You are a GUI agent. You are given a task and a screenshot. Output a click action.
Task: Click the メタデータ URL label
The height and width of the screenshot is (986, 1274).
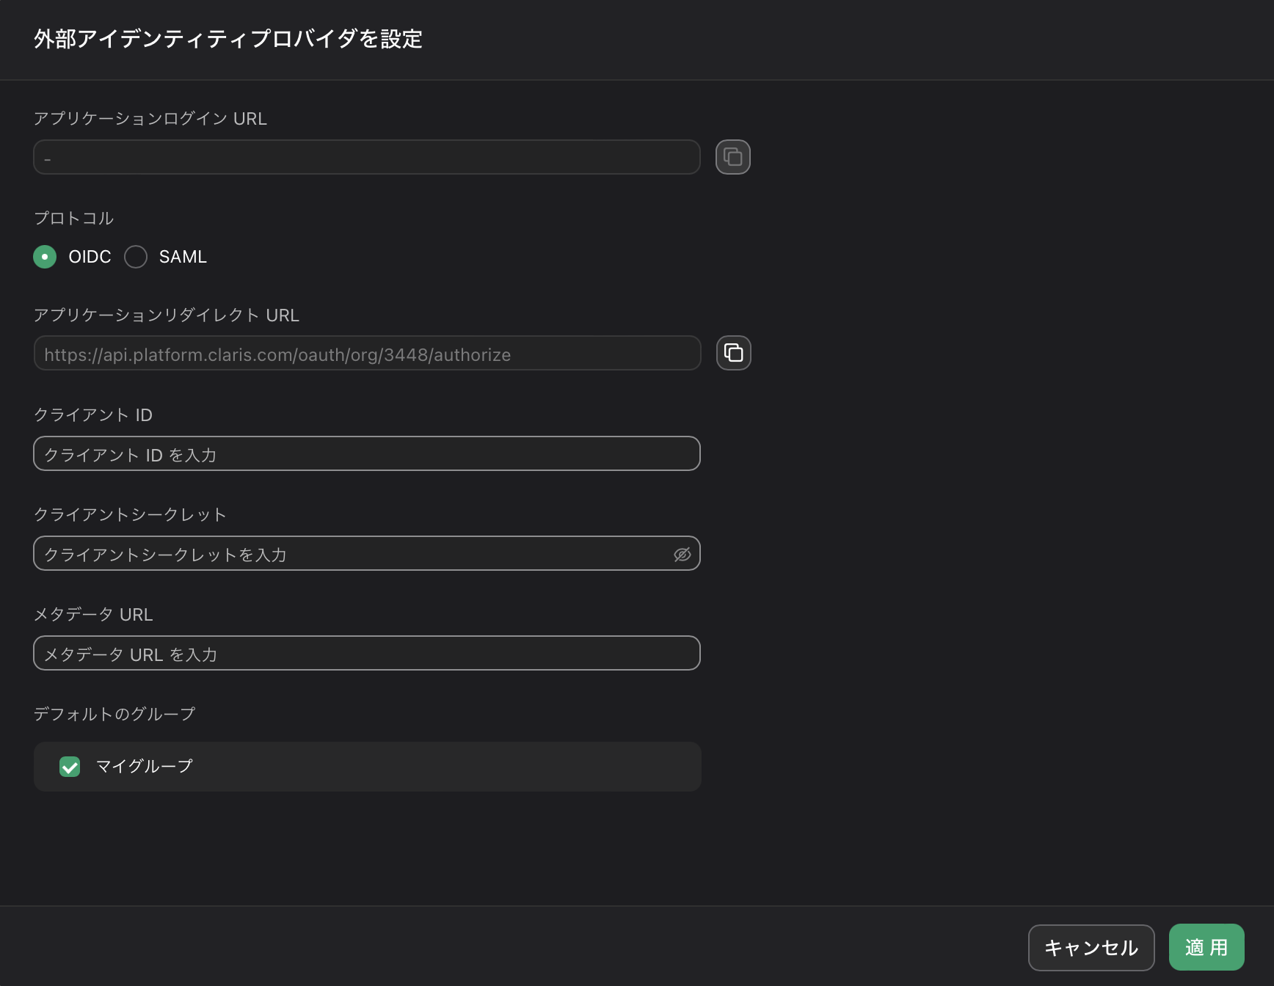tap(93, 614)
